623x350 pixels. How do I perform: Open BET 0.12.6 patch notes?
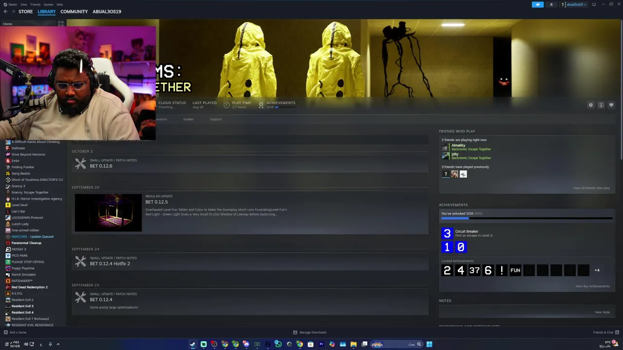tap(250, 163)
